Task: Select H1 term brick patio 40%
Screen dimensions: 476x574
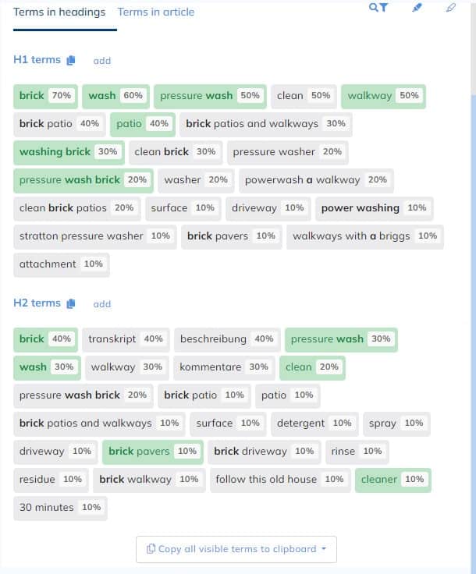Action: (x=59, y=125)
